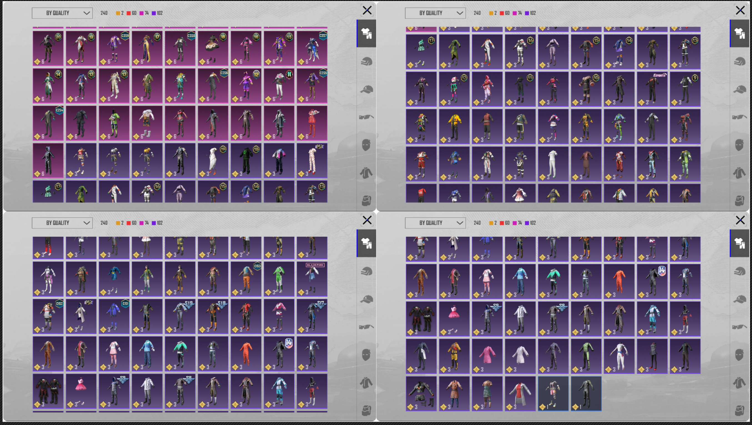Image resolution: width=752 pixels, height=425 pixels.
Task: Select the last grey outfit in bottom-right panel
Action: tap(586, 394)
